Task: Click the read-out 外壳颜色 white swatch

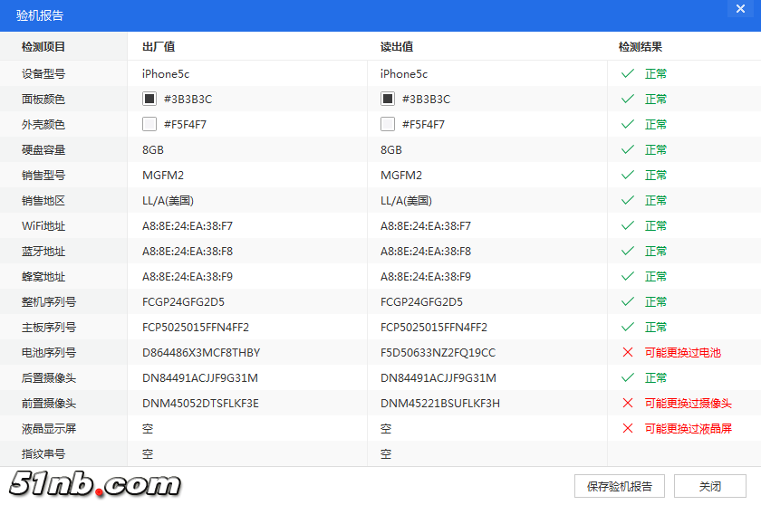Action: 388,124
